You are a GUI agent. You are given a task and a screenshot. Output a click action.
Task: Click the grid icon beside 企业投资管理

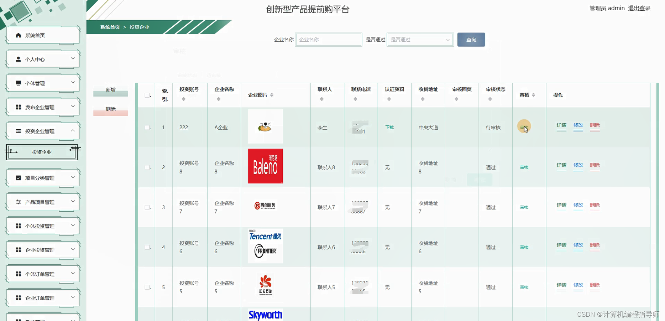click(x=19, y=250)
